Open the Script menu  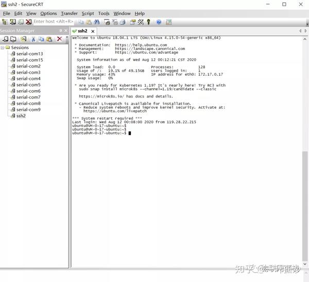click(x=88, y=13)
